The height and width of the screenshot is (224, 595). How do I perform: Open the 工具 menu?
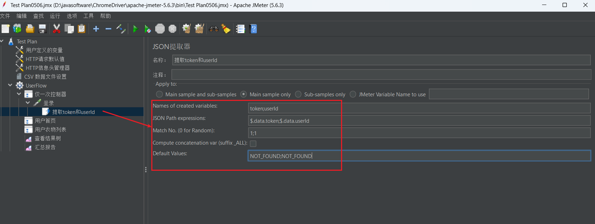click(x=89, y=16)
